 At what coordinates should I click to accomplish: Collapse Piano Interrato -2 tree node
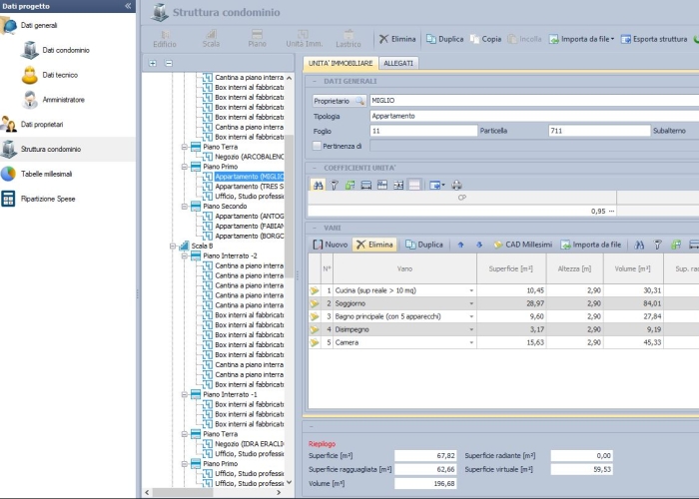click(x=184, y=255)
